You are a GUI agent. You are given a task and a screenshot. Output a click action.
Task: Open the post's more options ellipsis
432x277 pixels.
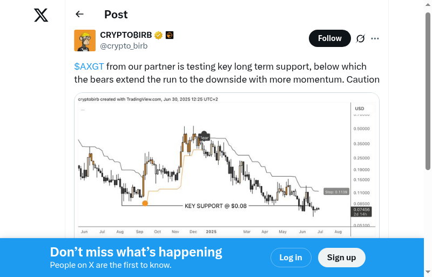375,38
